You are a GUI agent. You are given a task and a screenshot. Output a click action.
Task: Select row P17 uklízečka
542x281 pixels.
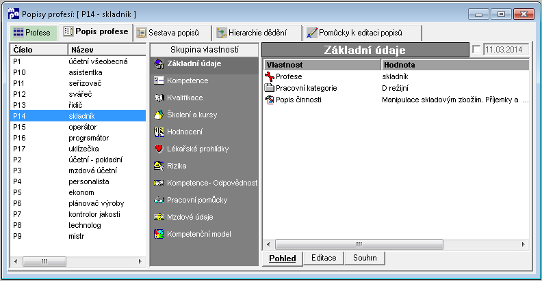pos(78,149)
